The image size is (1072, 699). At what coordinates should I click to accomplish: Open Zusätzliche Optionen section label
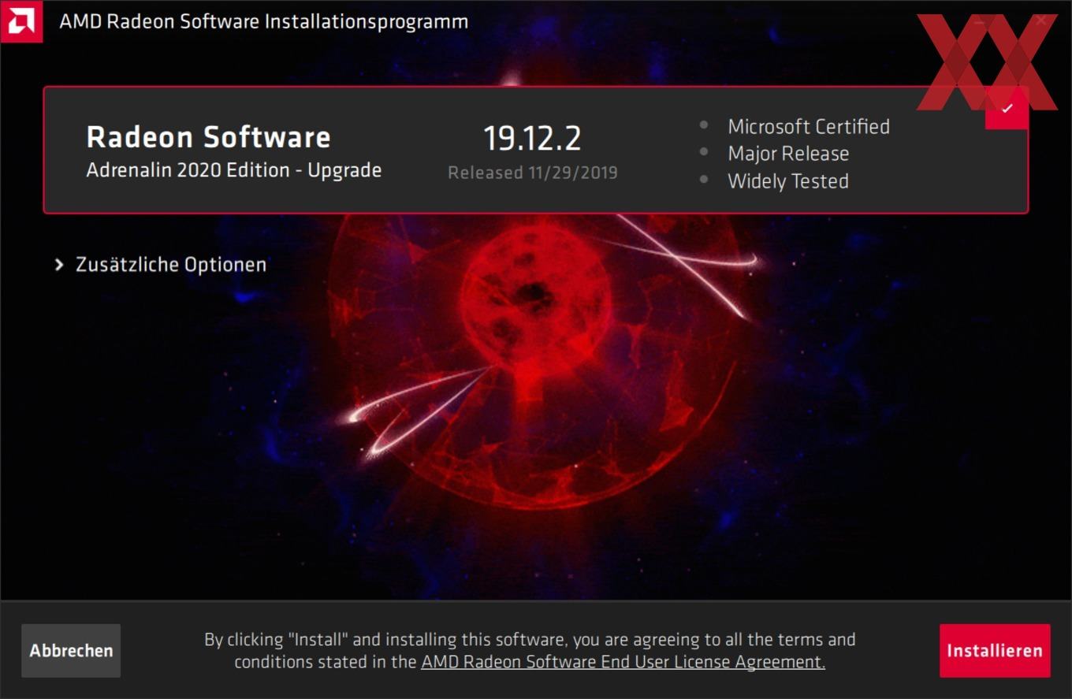tap(171, 265)
